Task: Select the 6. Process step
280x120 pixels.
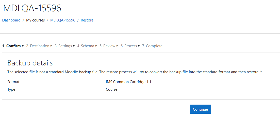Action: click(128, 46)
